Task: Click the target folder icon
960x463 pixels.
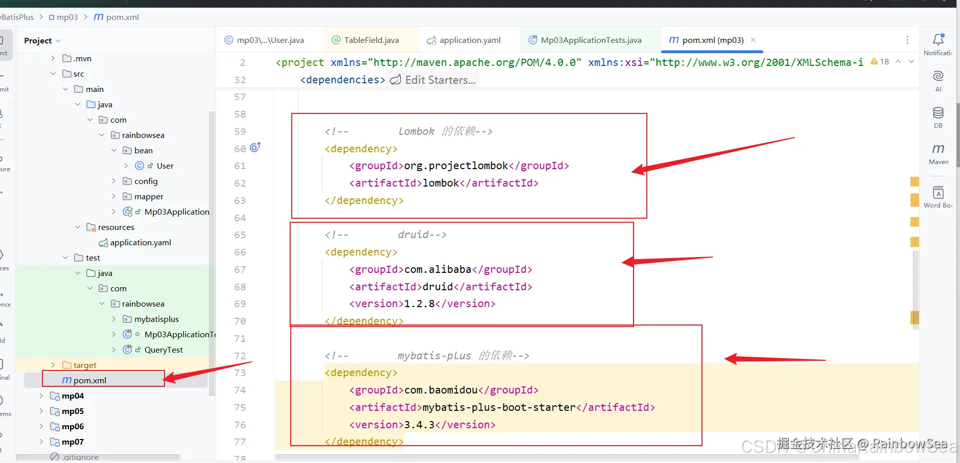Action: click(66, 365)
